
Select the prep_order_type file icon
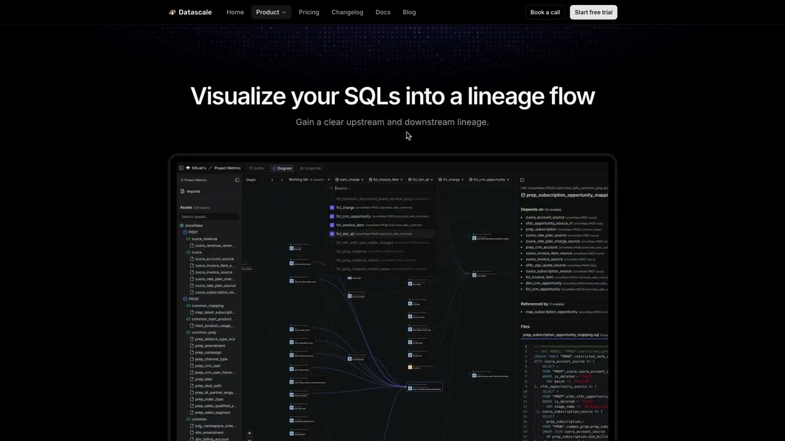[x=192, y=399]
